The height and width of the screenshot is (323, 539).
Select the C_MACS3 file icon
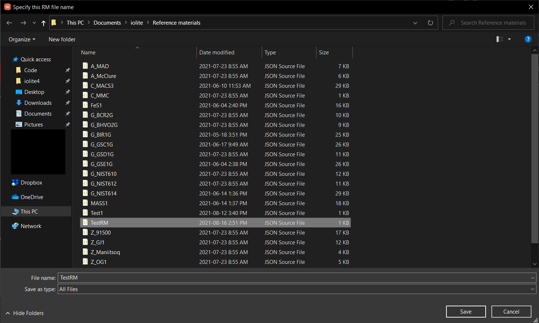(x=85, y=85)
